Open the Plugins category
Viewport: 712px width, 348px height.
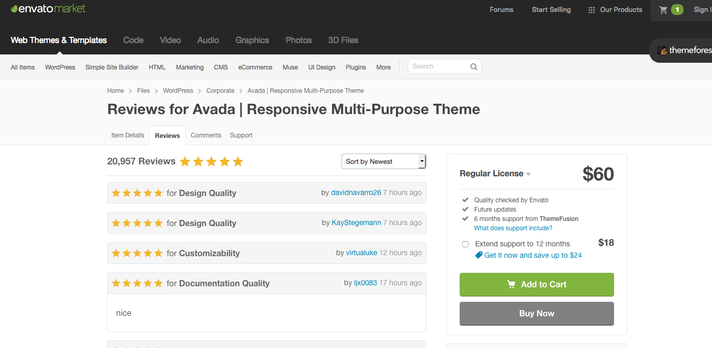355,67
